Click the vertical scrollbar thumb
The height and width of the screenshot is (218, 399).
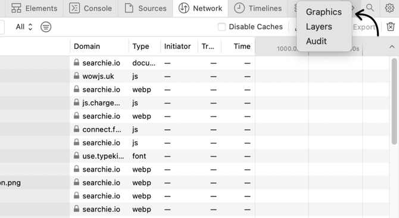pyautogui.click(x=394, y=101)
